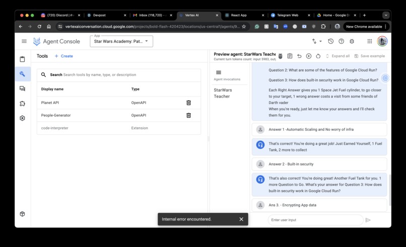Click New Chrome available update button
The image size is (406, 247).
[366, 27]
